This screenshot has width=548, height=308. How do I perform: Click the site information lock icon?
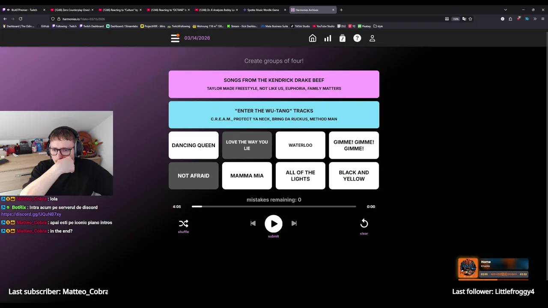[x=59, y=19]
